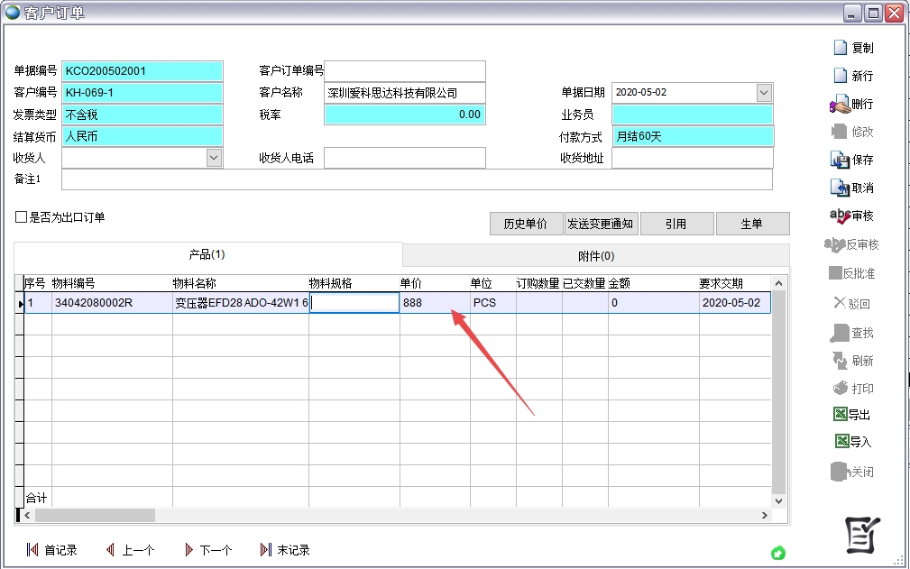
Task: Click the 引用 button
Action: [676, 224]
